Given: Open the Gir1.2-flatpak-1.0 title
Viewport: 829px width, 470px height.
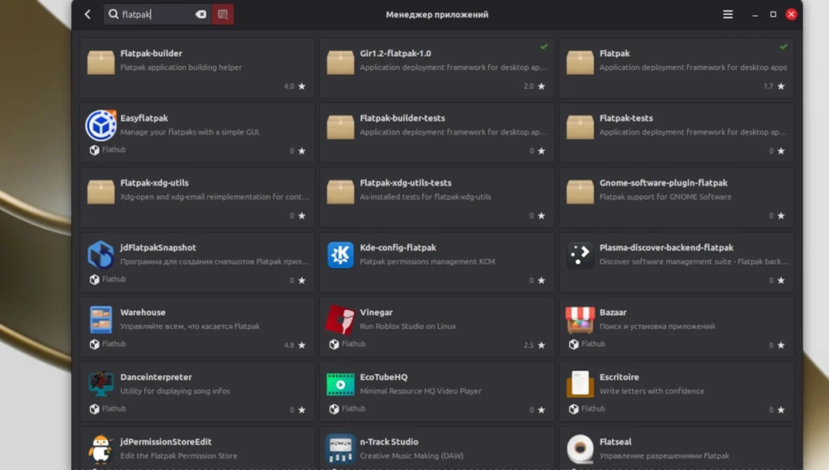Looking at the screenshot, I should click(395, 53).
